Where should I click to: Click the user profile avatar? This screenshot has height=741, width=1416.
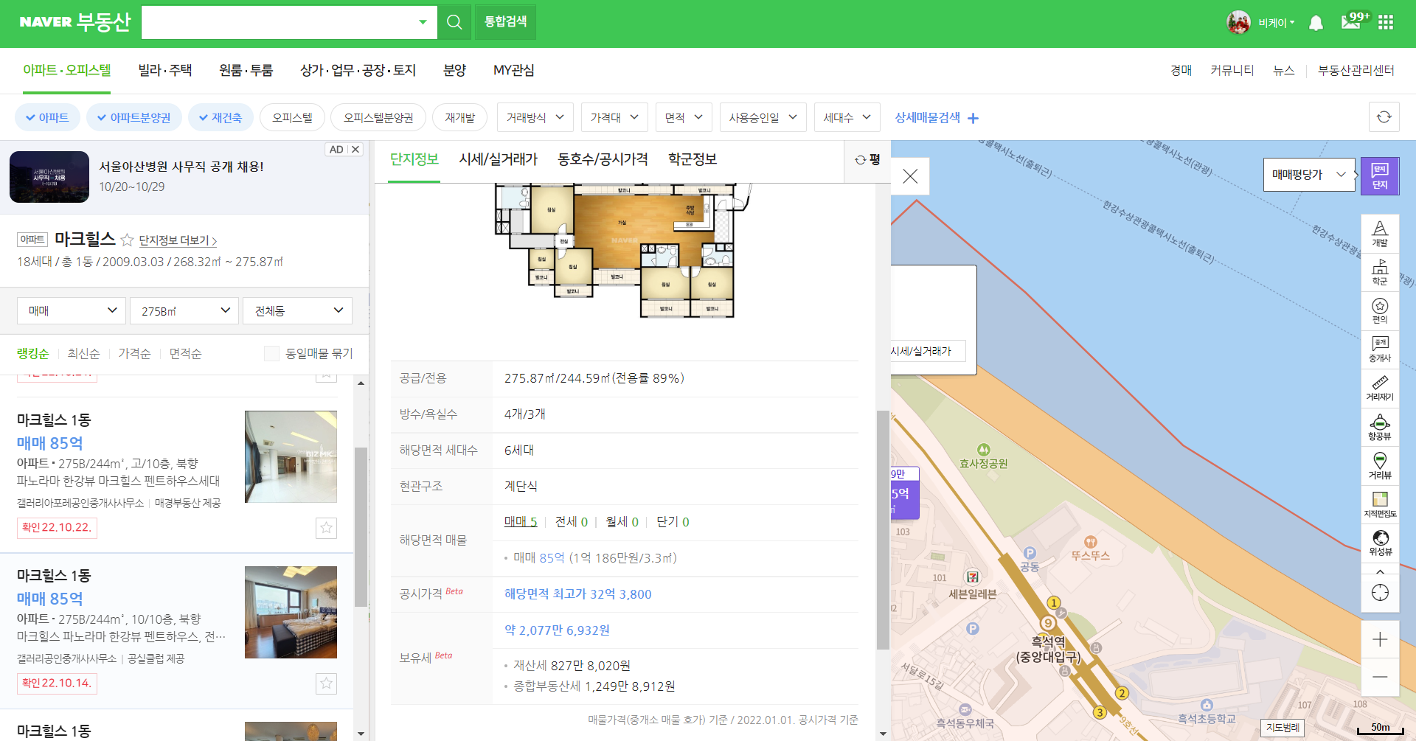point(1238,22)
